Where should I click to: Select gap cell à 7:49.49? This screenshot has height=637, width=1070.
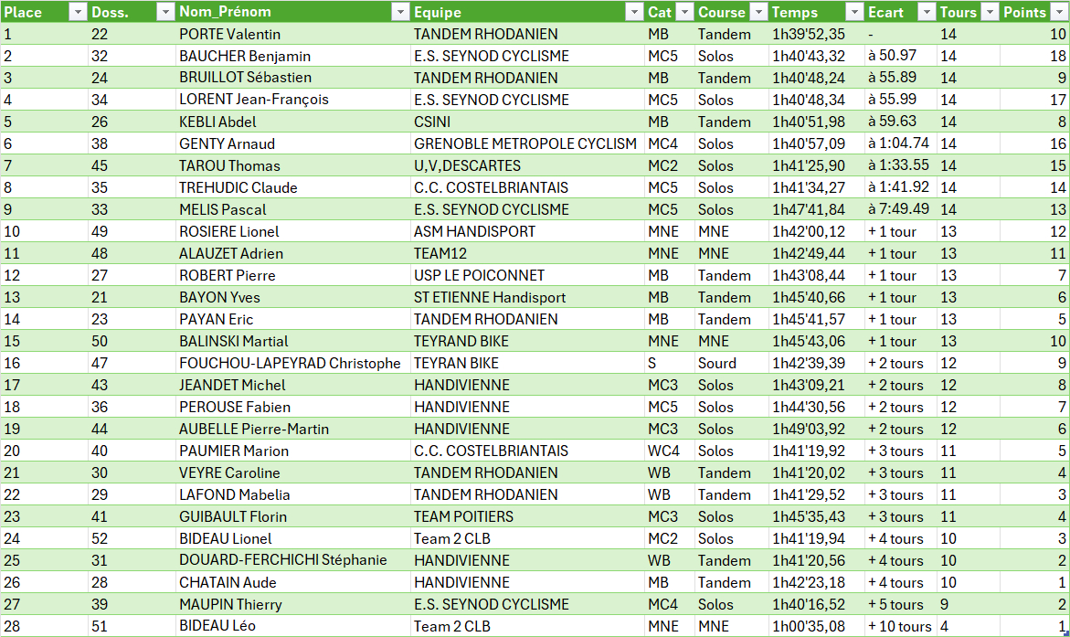pyautogui.click(x=900, y=209)
